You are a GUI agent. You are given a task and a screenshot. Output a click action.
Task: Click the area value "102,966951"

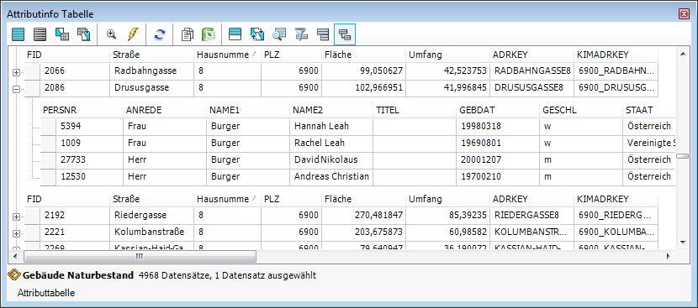pyautogui.click(x=363, y=88)
